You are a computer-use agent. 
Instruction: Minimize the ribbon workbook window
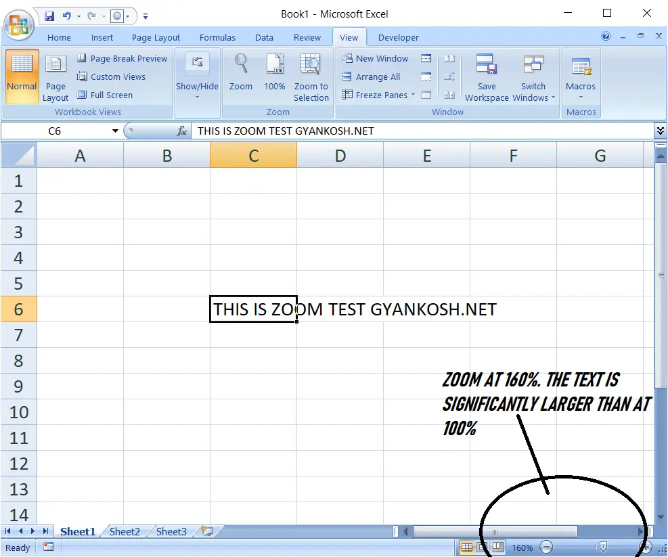[623, 37]
